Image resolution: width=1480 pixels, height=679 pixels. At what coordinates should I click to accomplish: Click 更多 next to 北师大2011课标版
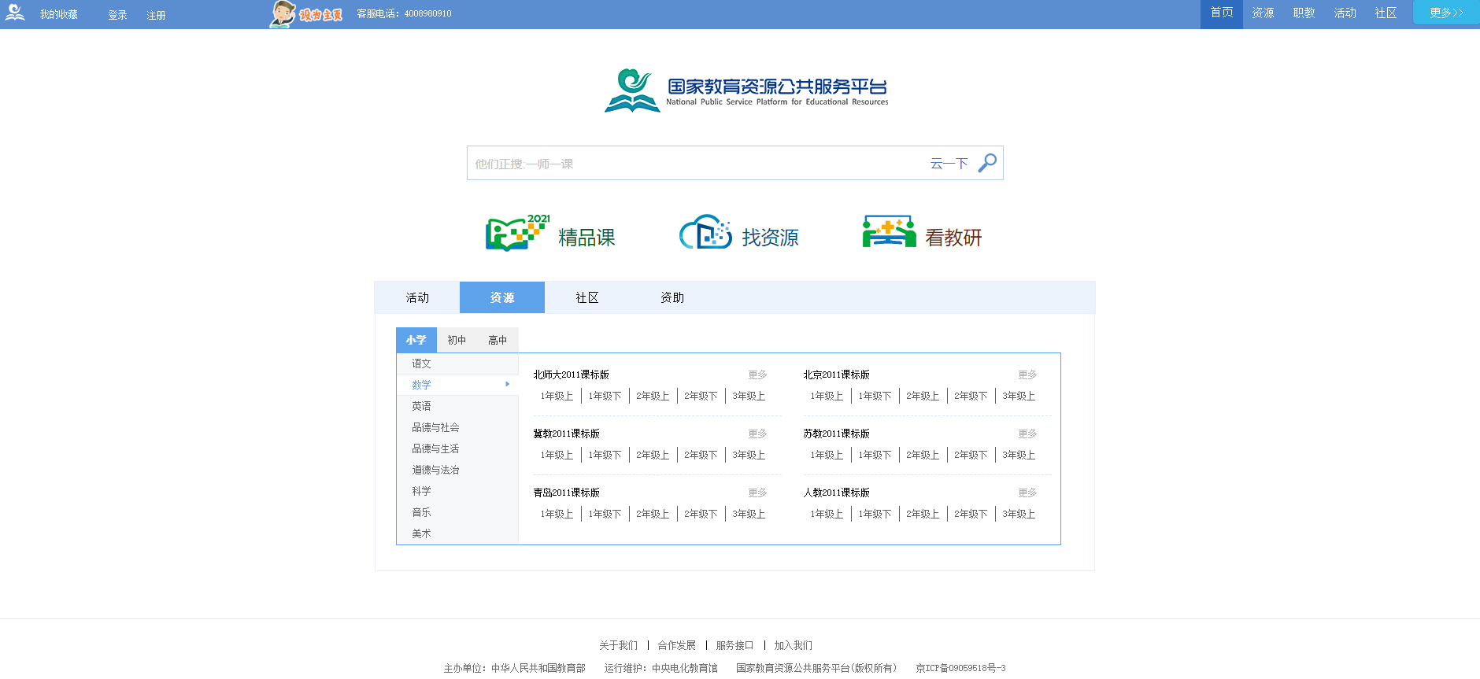pos(757,375)
